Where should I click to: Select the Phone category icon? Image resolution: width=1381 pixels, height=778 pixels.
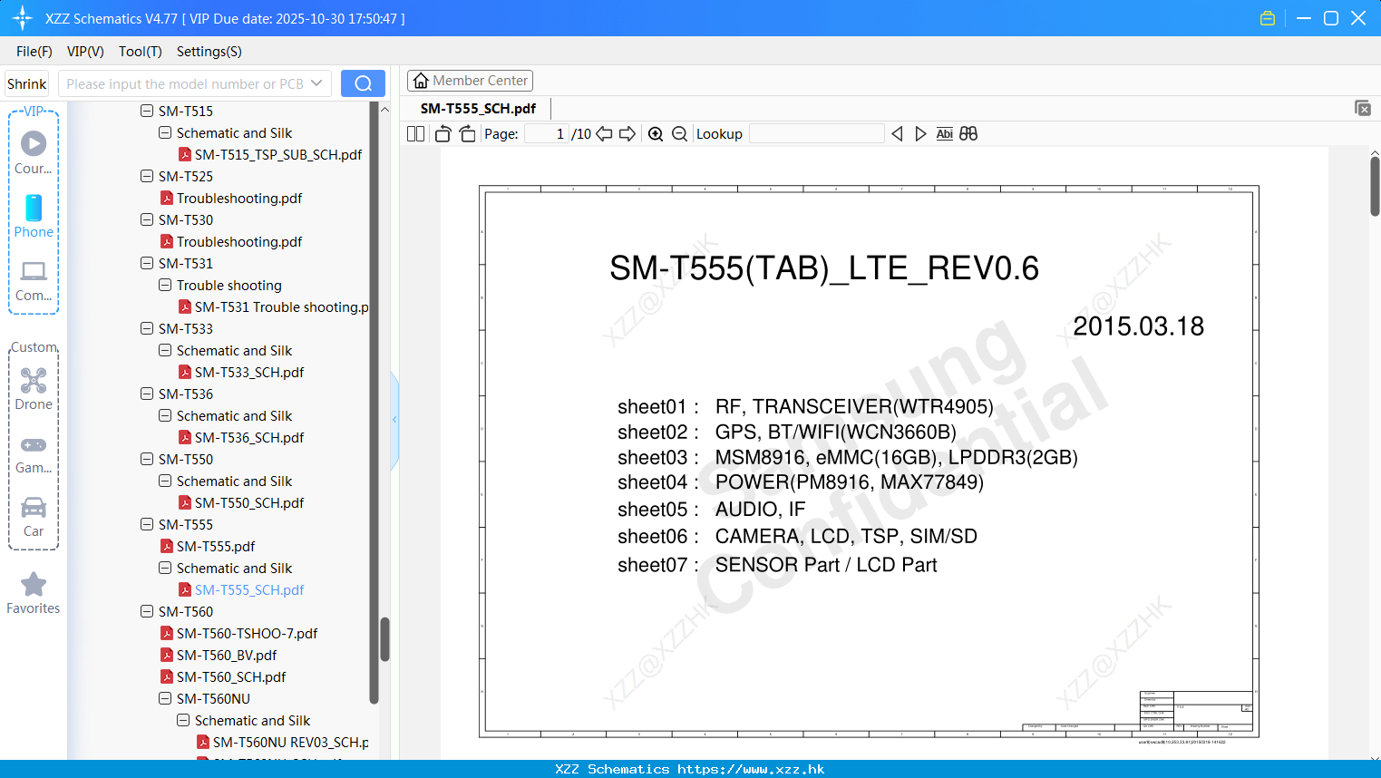pyautogui.click(x=34, y=216)
